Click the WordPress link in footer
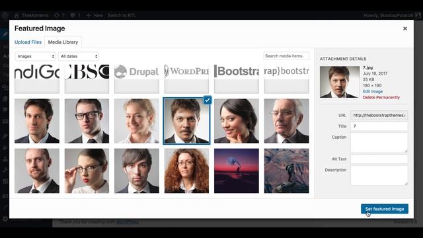 [x=127, y=222]
